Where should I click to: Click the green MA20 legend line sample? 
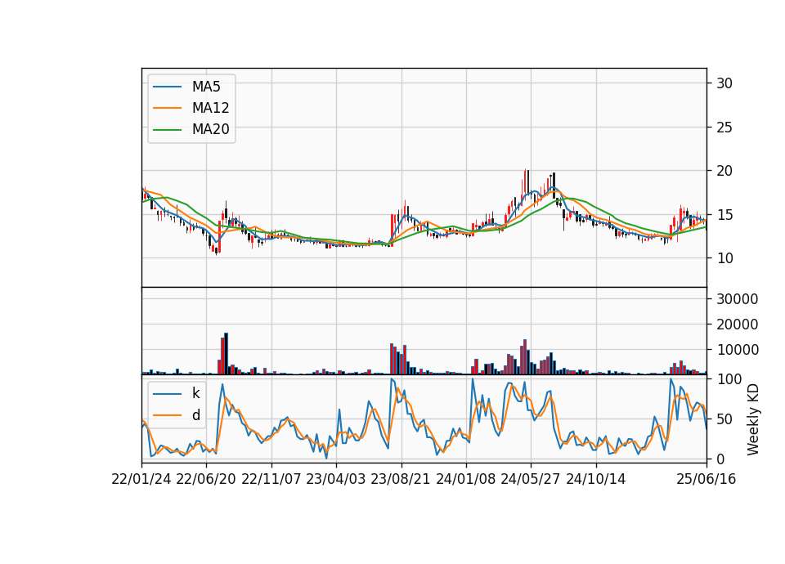point(167,130)
